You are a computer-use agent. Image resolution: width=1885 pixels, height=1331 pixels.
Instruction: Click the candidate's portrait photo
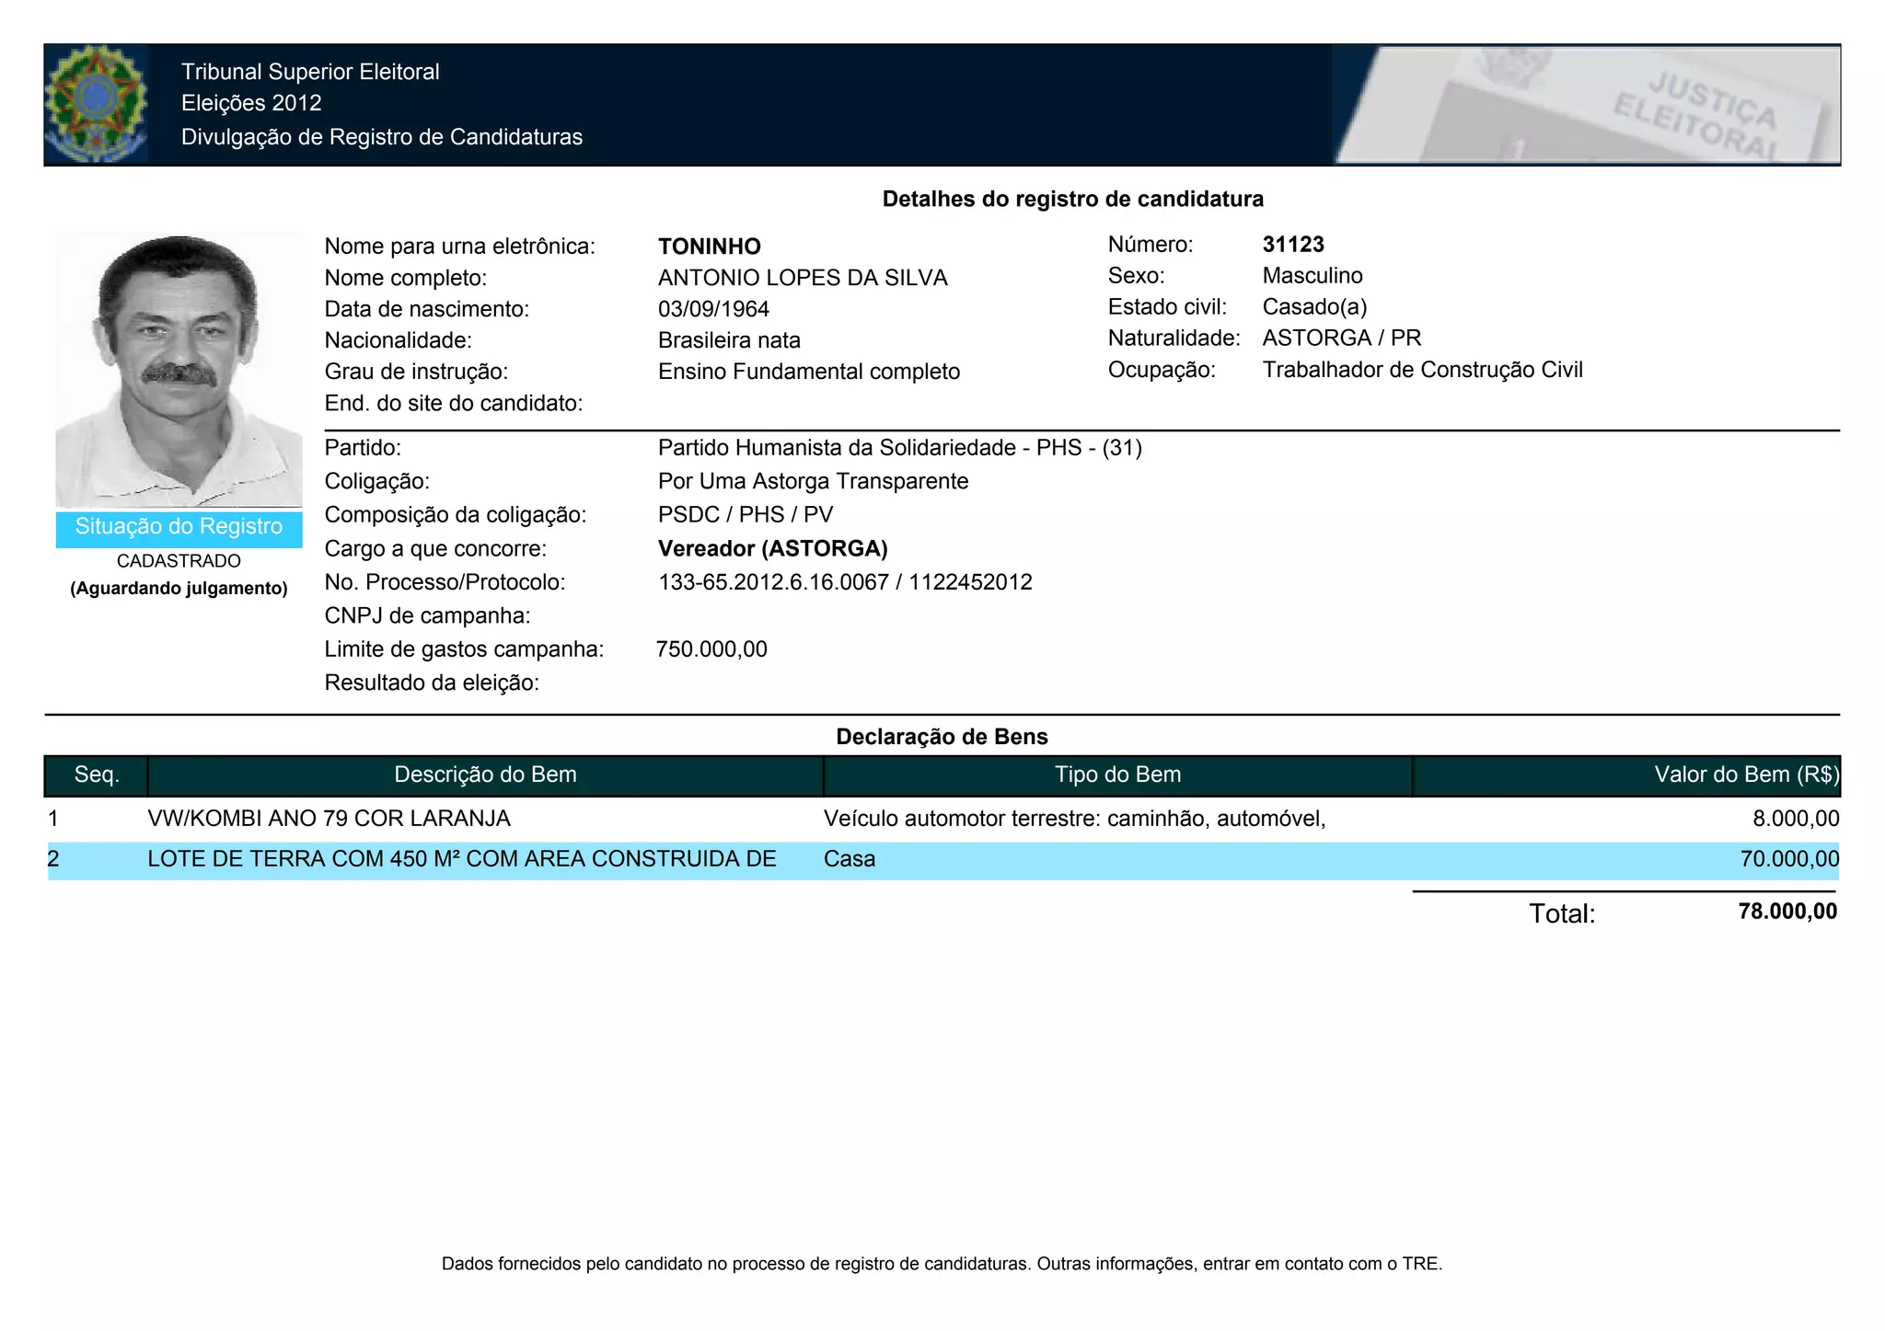[179, 370]
